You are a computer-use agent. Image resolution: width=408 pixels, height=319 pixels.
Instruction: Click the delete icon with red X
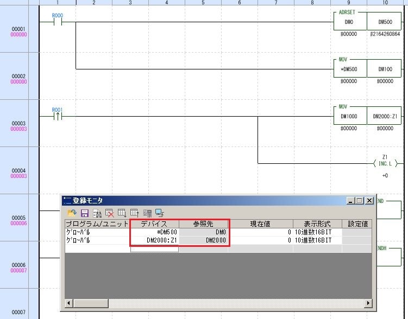(109, 213)
